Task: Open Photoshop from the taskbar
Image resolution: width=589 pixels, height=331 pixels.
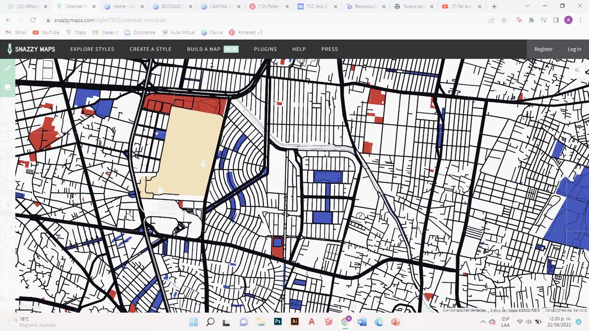Action: click(278, 322)
